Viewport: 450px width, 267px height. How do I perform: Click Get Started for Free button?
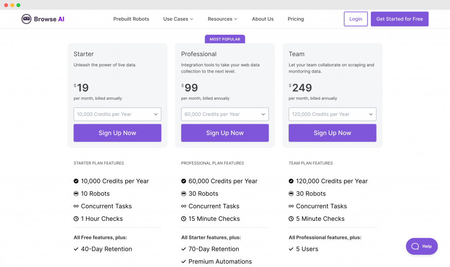399,19
